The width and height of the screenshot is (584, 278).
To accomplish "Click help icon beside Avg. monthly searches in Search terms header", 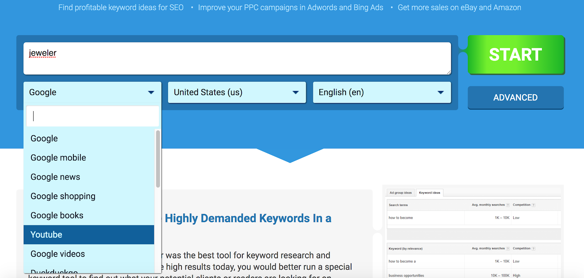I will pos(508,205).
